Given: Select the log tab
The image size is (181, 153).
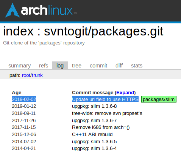Looking at the screenshot, I should 60,66.
